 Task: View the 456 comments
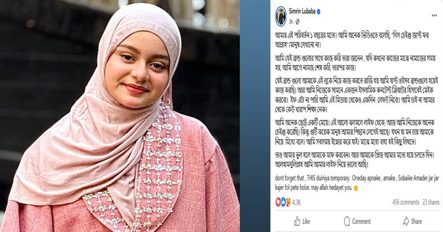pos(406,202)
